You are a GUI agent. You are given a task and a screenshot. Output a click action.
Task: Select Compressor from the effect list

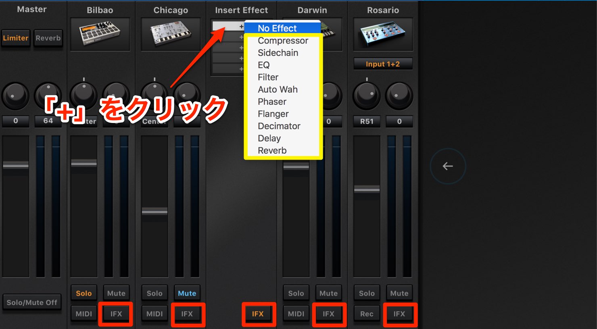click(283, 41)
